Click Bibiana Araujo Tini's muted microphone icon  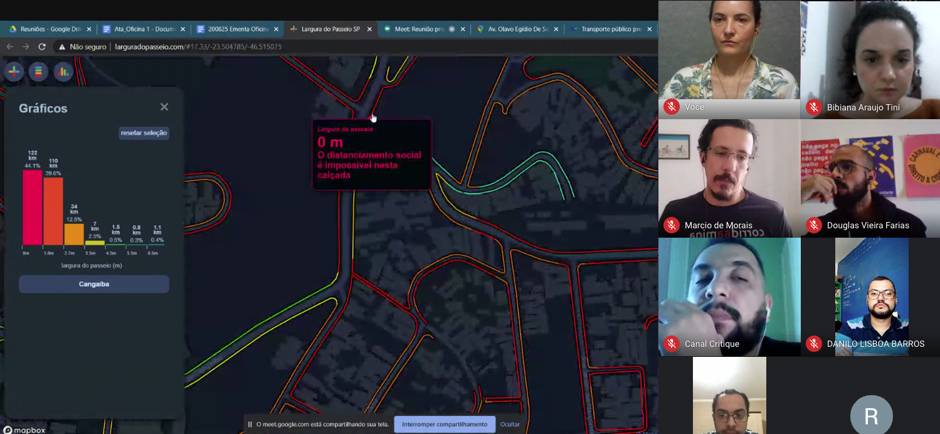pyautogui.click(x=814, y=107)
